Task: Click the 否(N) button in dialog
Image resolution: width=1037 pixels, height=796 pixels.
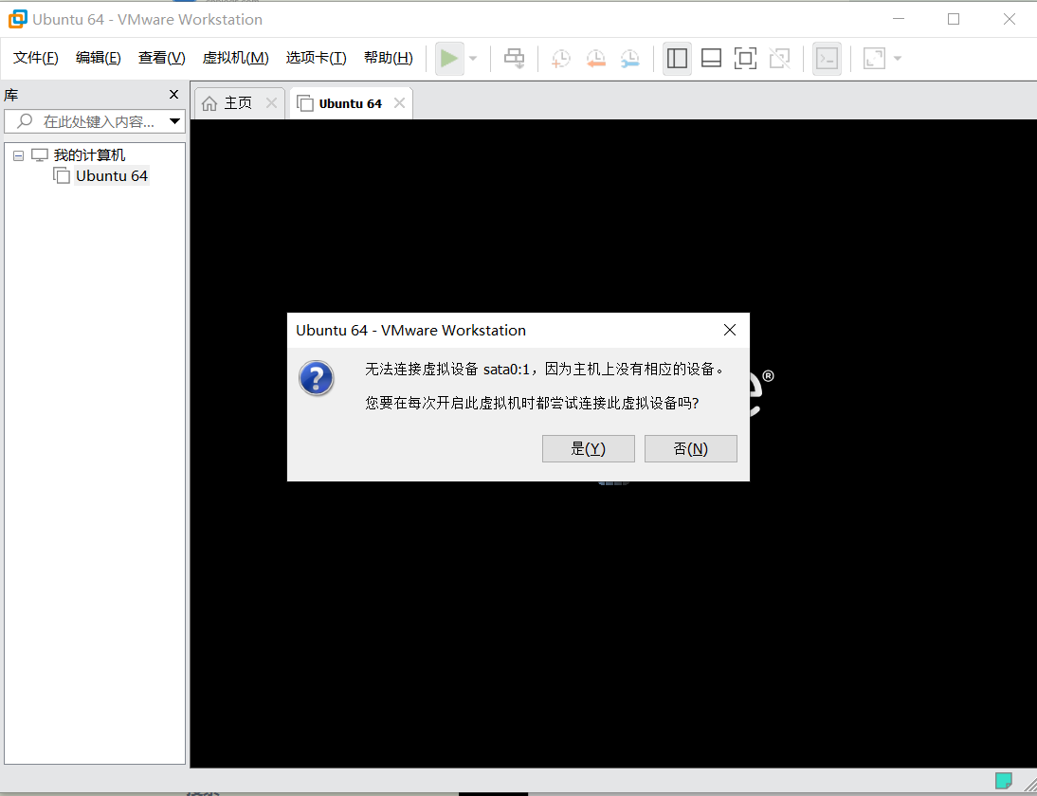Action: point(690,448)
